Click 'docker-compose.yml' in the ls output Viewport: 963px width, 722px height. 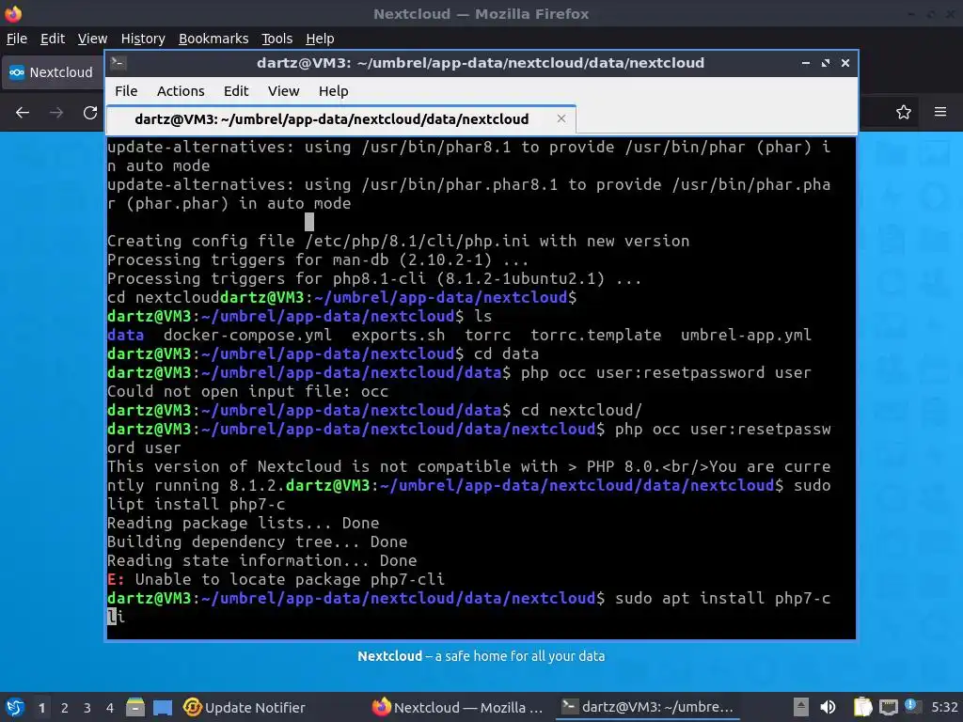click(x=247, y=336)
